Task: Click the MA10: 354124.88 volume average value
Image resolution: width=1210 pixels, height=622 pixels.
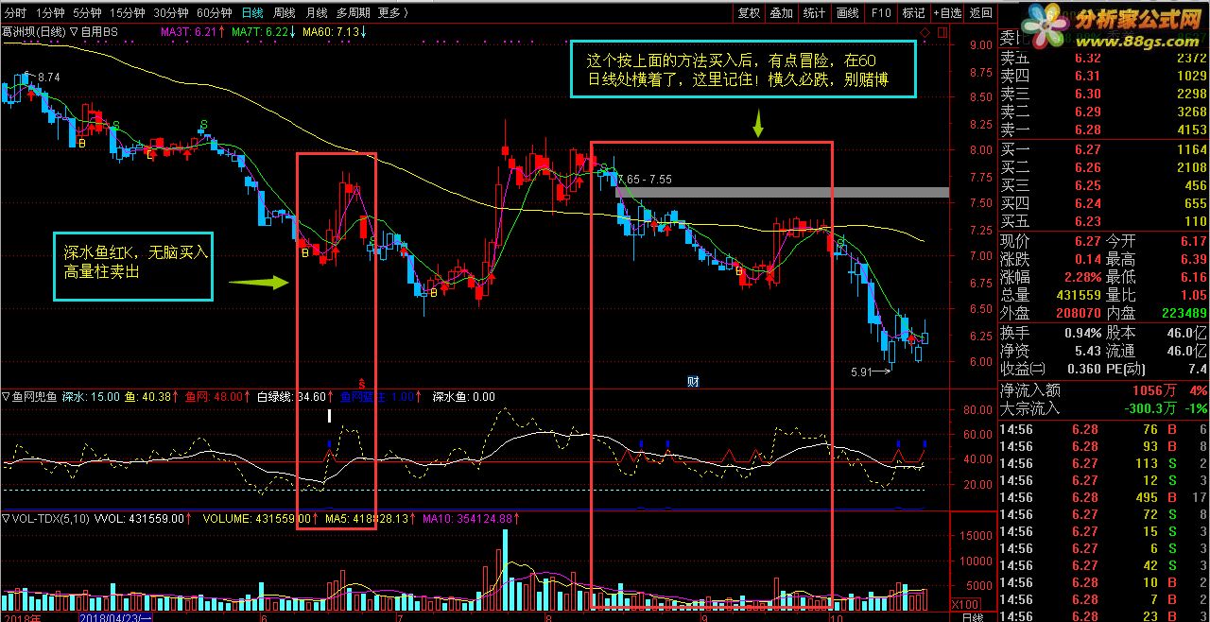Action: click(470, 519)
